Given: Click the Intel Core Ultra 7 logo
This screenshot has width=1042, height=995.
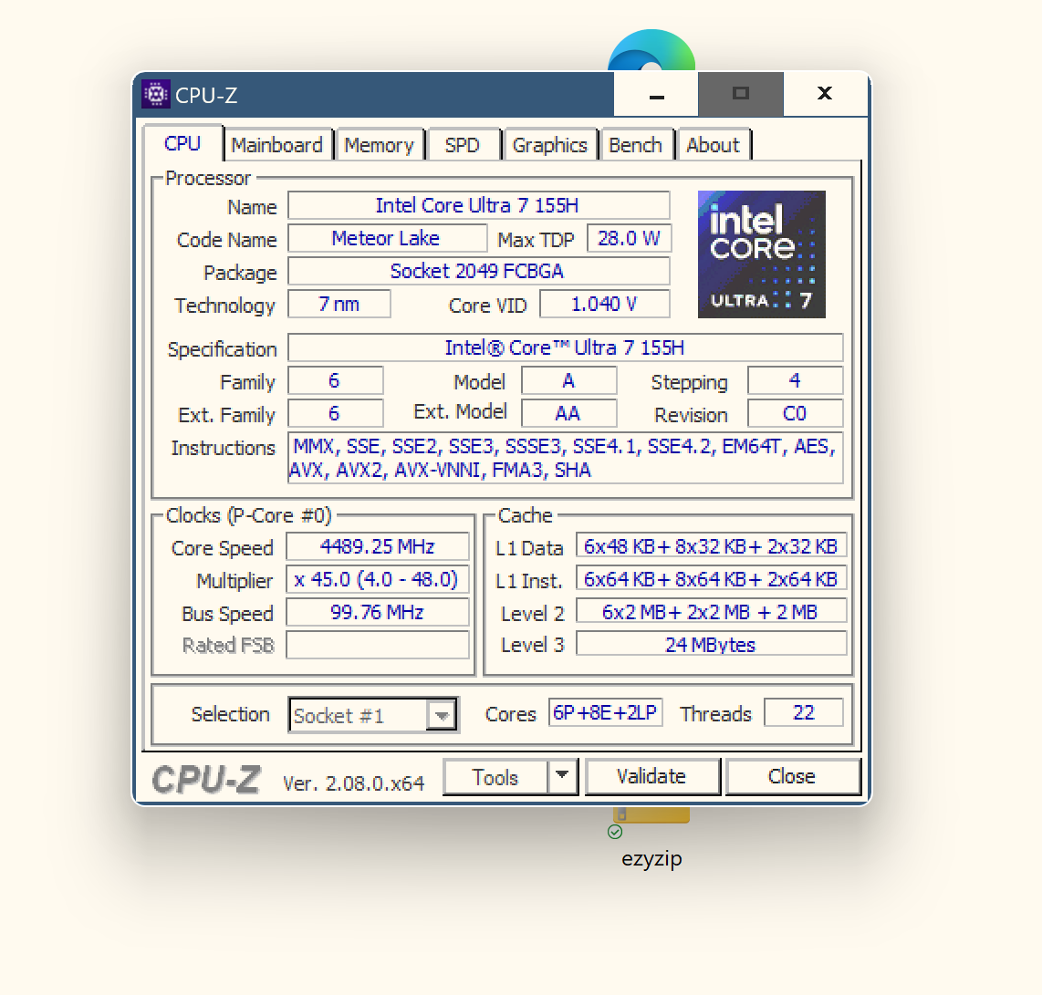Looking at the screenshot, I should [762, 254].
